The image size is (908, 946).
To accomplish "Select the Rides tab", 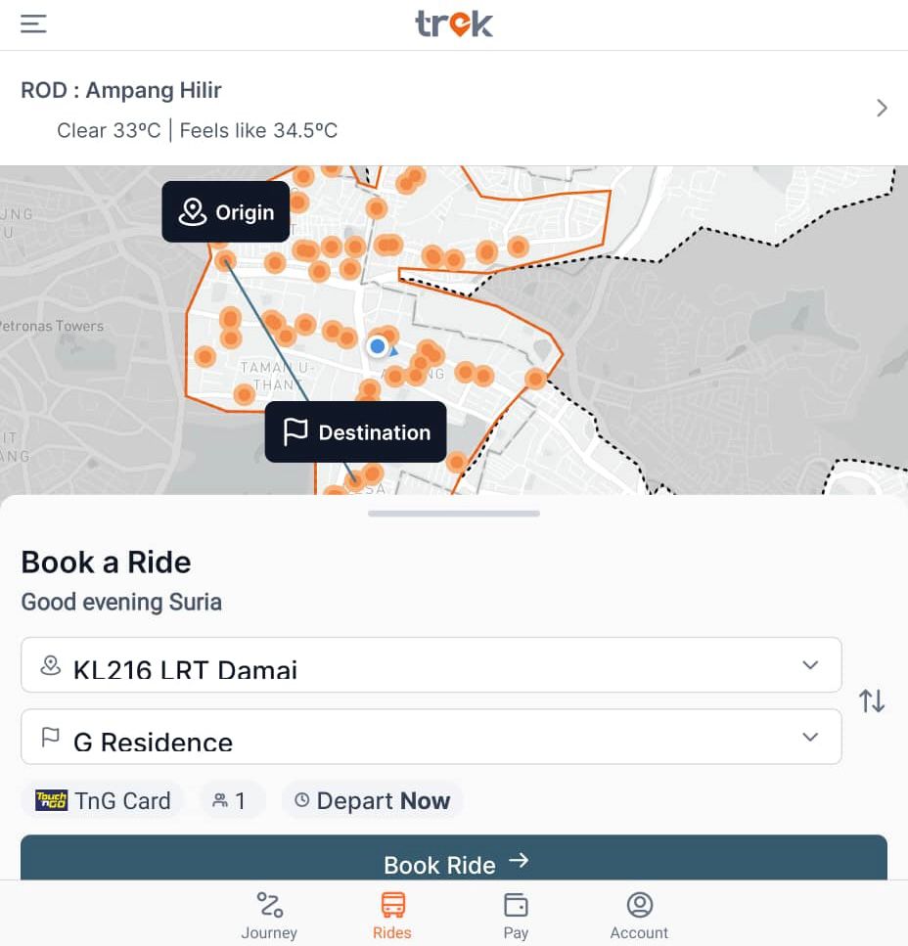I will tap(392, 916).
